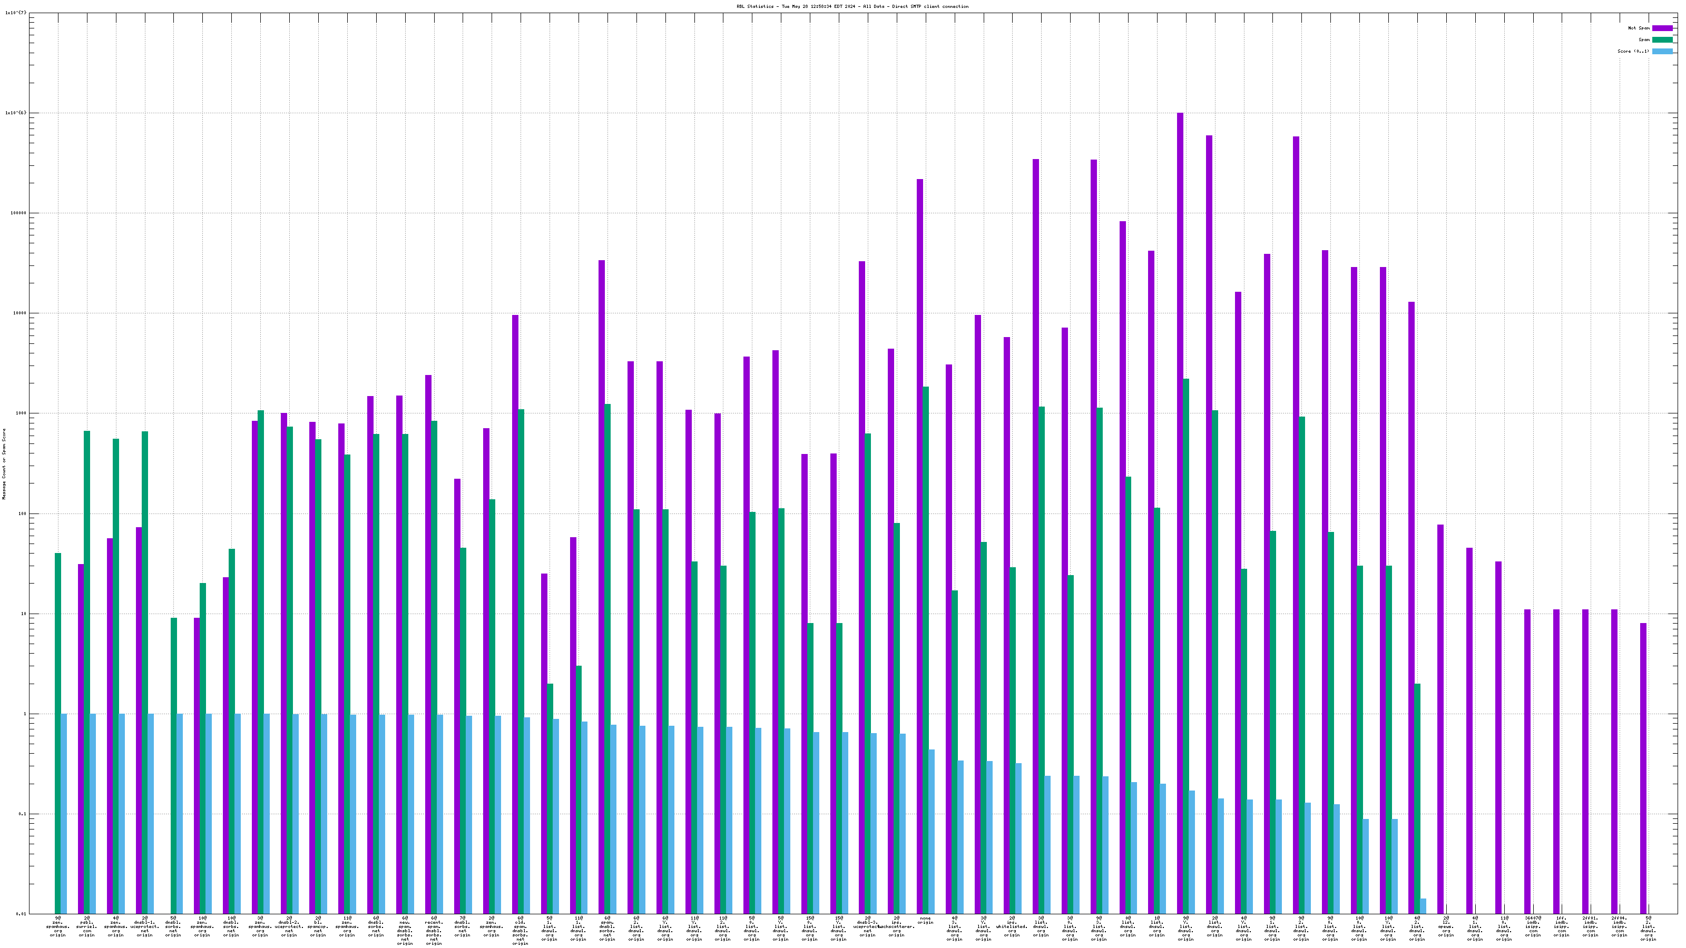Click the 'Message Count or Spam Score' axis label
The width and height of the screenshot is (1686, 948).
point(4,464)
